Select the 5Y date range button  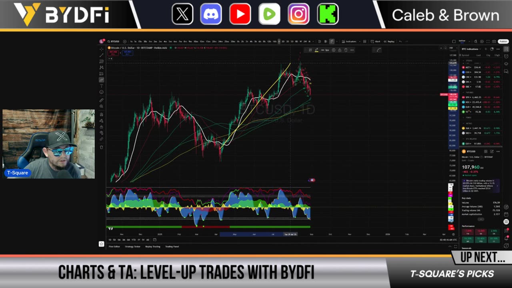[143, 240]
